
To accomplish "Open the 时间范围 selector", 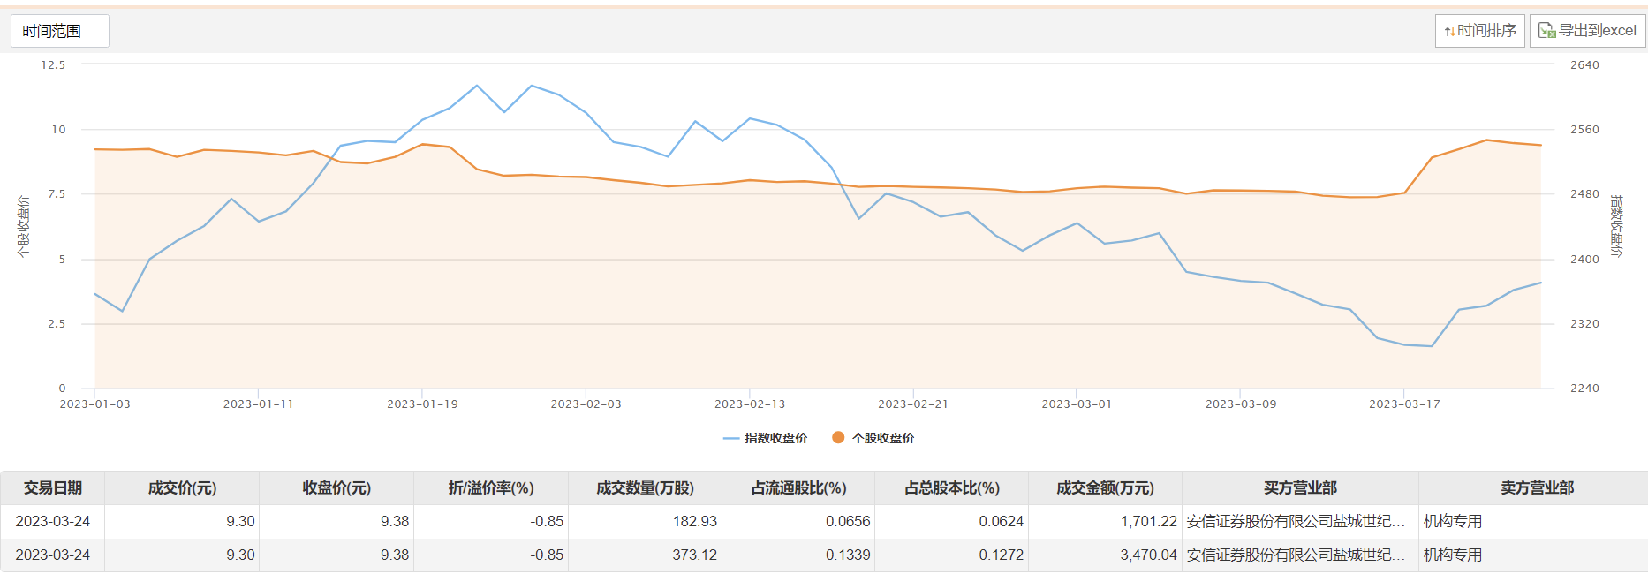I will [59, 31].
